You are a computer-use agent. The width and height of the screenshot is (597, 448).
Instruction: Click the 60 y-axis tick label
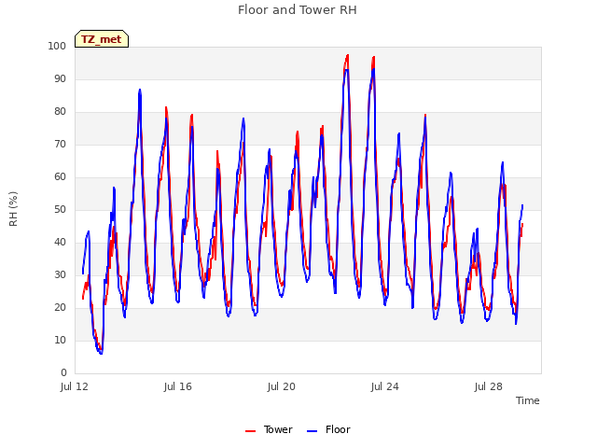pyautogui.click(x=60, y=176)
